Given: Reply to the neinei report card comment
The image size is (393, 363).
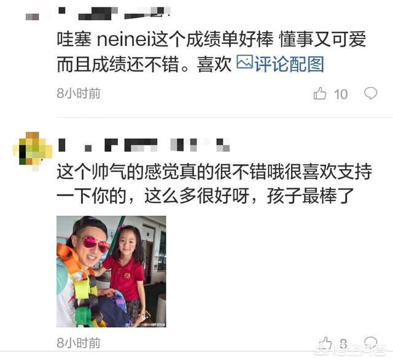Looking at the screenshot, I should tap(370, 93).
